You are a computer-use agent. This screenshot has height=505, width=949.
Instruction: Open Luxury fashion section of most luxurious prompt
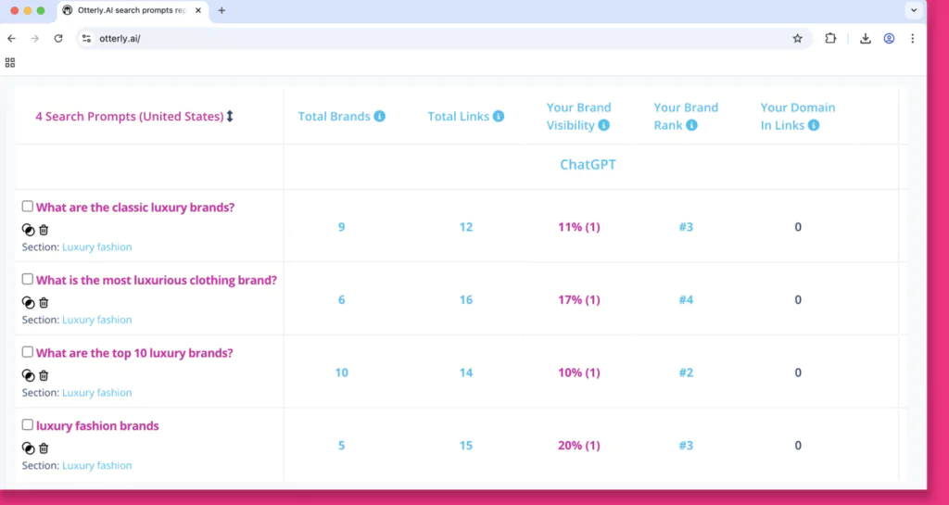click(x=96, y=320)
